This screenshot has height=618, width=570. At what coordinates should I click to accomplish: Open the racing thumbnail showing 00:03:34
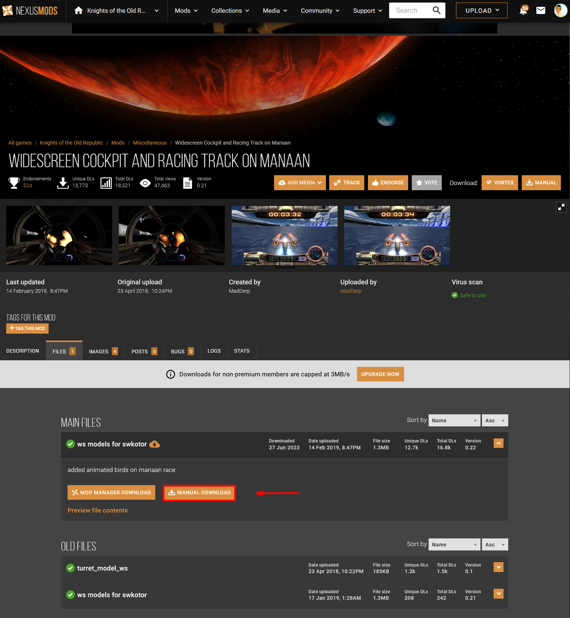pos(397,235)
